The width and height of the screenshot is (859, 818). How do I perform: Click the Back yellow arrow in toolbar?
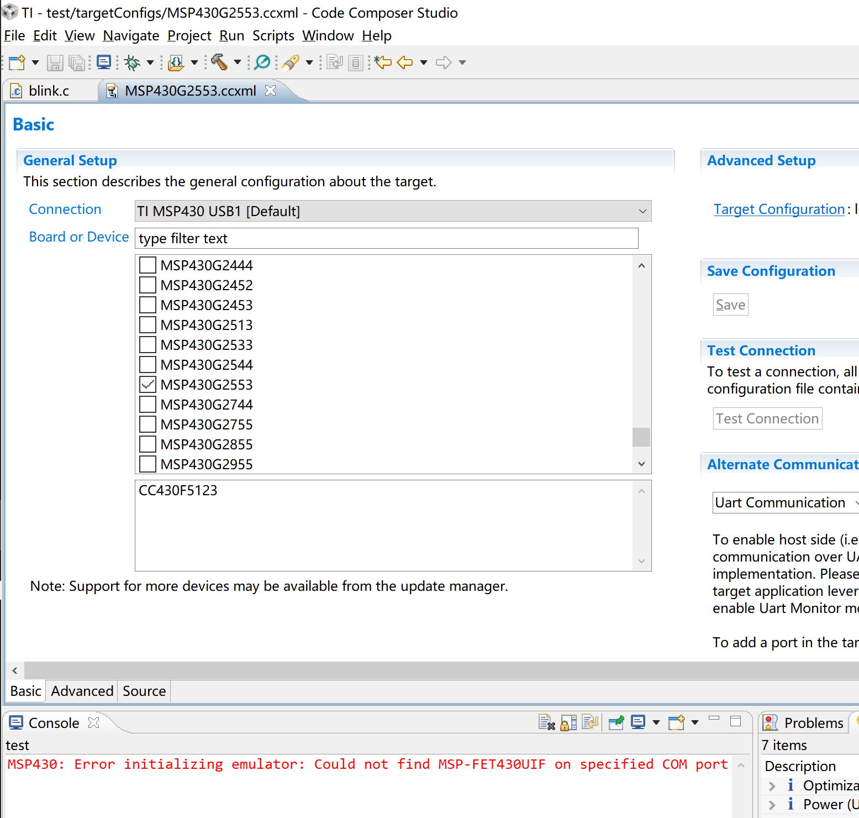(x=405, y=62)
